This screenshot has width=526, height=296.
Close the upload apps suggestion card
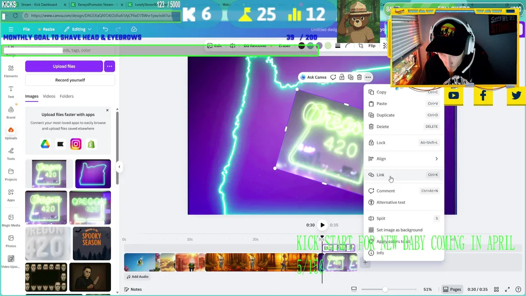coord(107,110)
